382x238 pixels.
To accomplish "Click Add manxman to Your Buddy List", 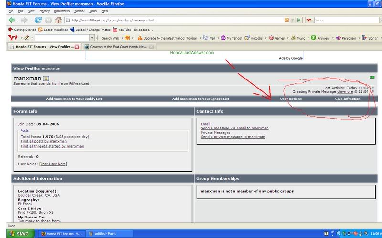I will 74,99.
